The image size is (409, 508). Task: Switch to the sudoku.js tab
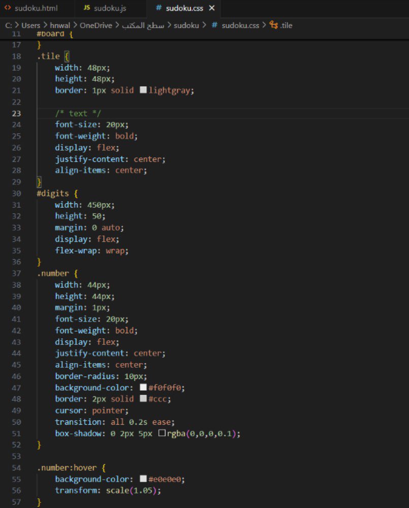(110, 9)
